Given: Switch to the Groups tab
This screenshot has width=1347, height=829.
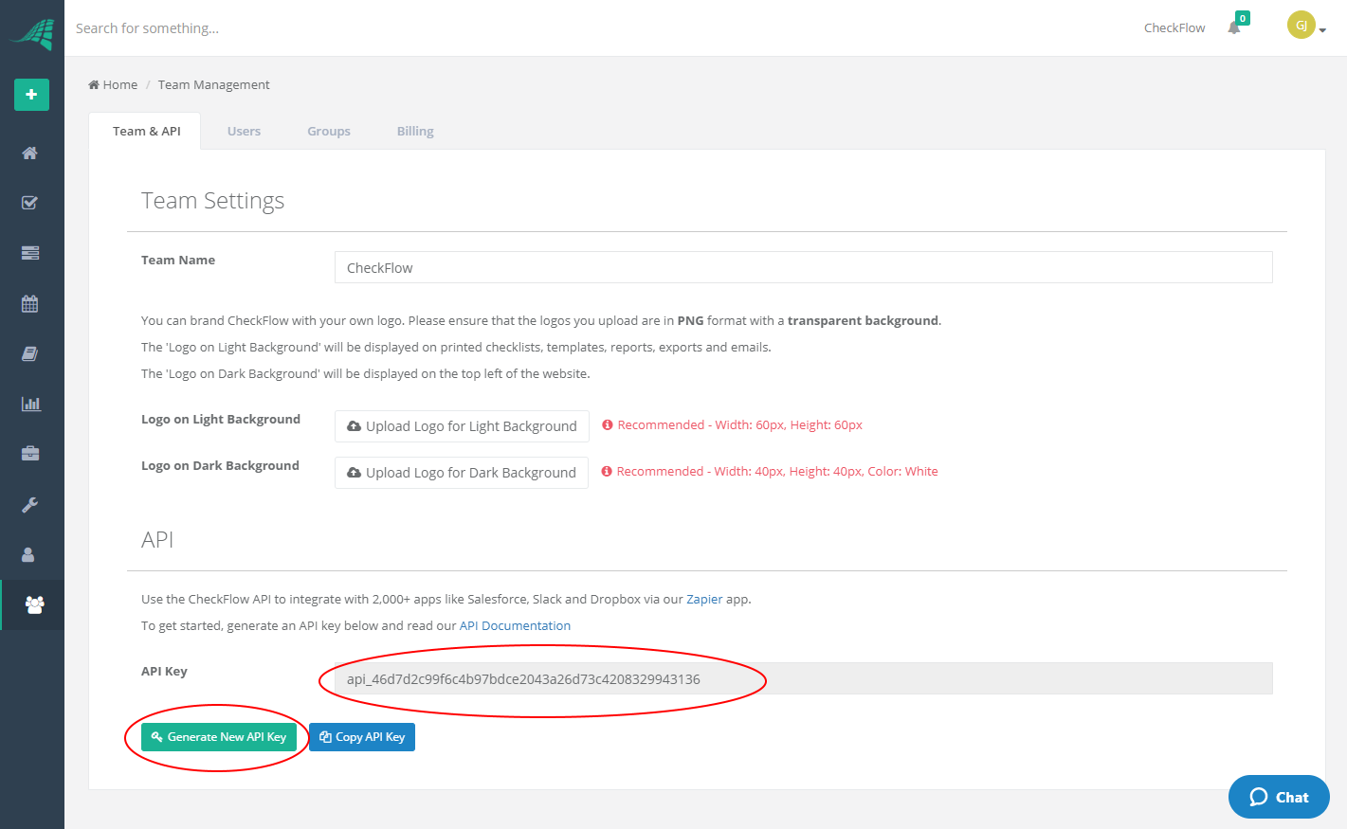Looking at the screenshot, I should [329, 132].
